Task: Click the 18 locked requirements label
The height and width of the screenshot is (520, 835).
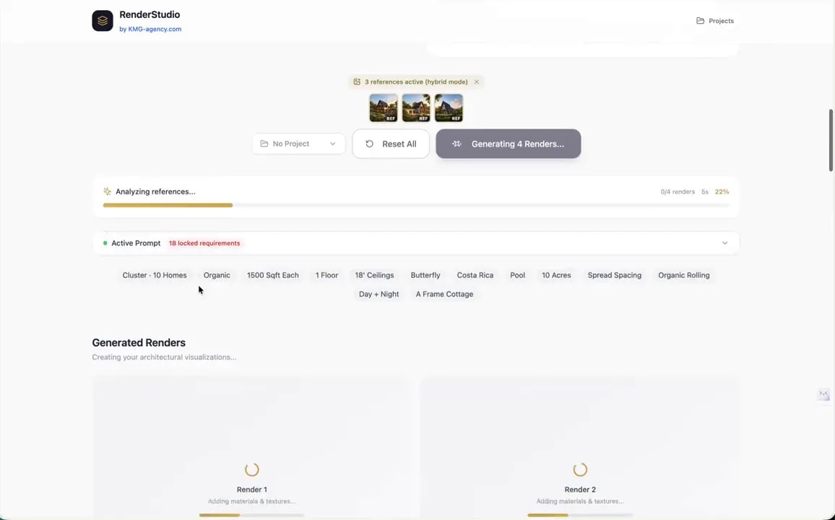Action: point(204,243)
